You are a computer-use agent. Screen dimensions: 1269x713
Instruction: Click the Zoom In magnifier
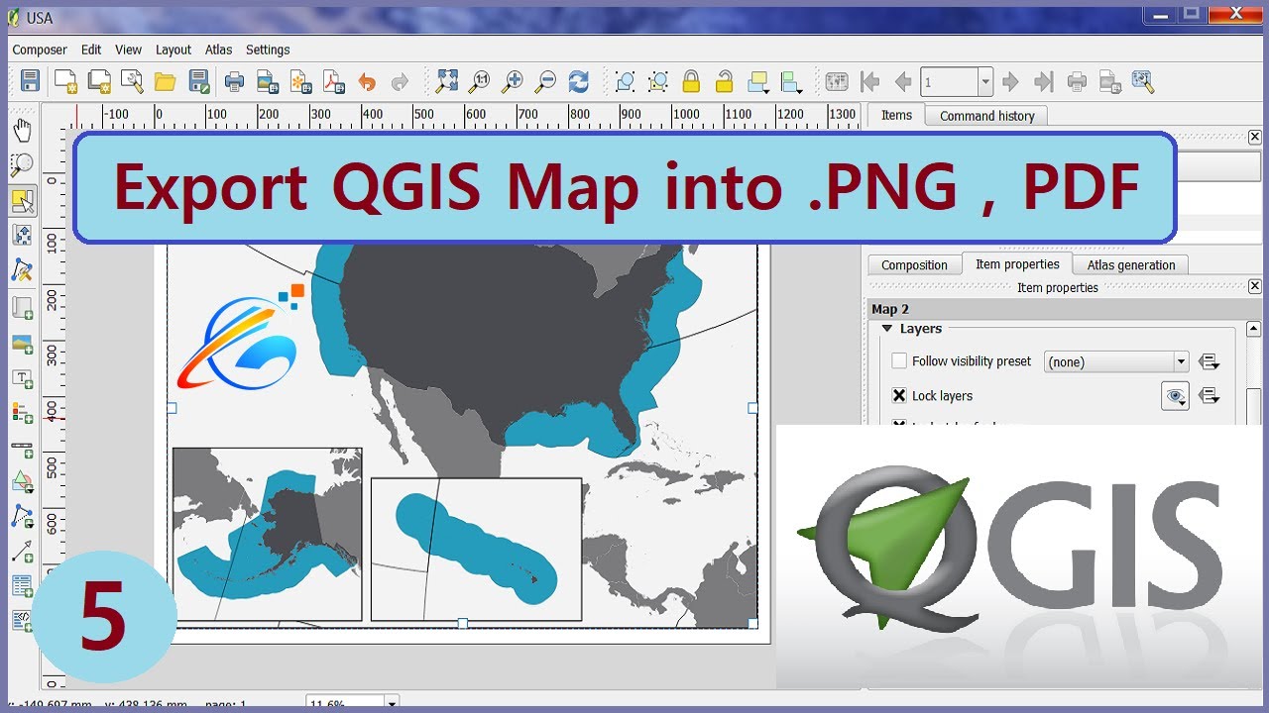tap(513, 81)
